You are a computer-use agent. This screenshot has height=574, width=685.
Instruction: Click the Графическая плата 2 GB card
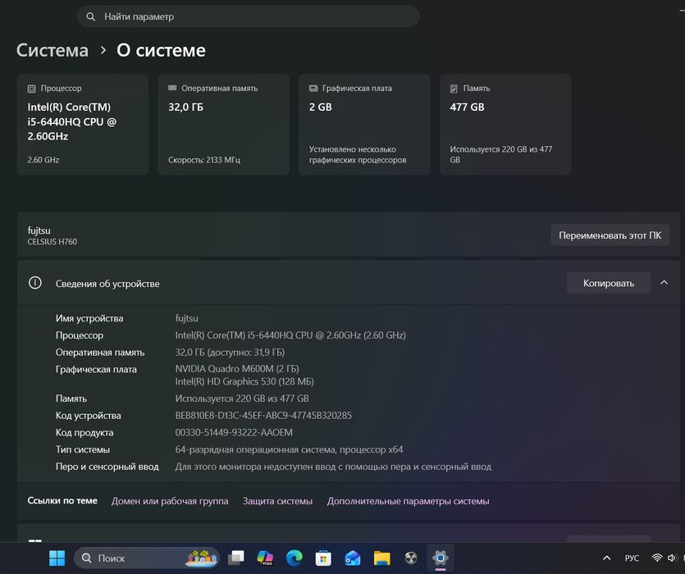click(364, 125)
